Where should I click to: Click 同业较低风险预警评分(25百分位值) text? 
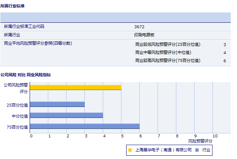pos(168,44)
